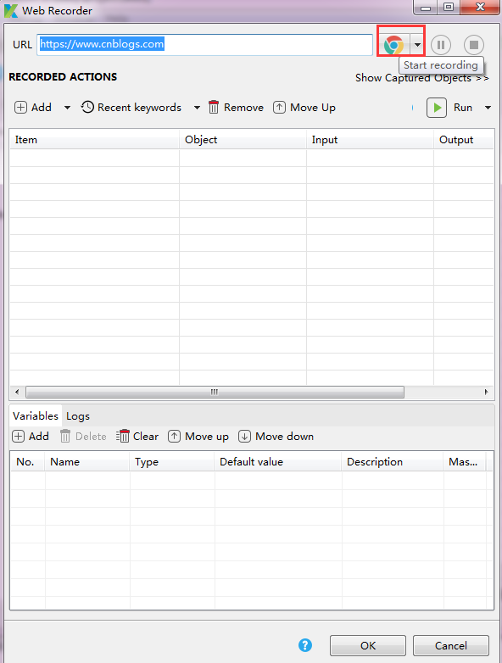The image size is (502, 663).
Task: Click the Object column header
Action: tap(243, 140)
